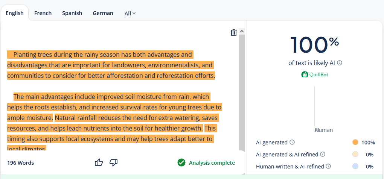Give thumbs down feedback on analysis

(113, 162)
